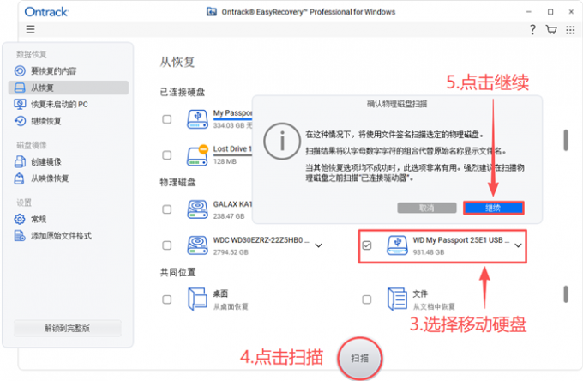Click the 文件 documents location icon

[x=397, y=299]
